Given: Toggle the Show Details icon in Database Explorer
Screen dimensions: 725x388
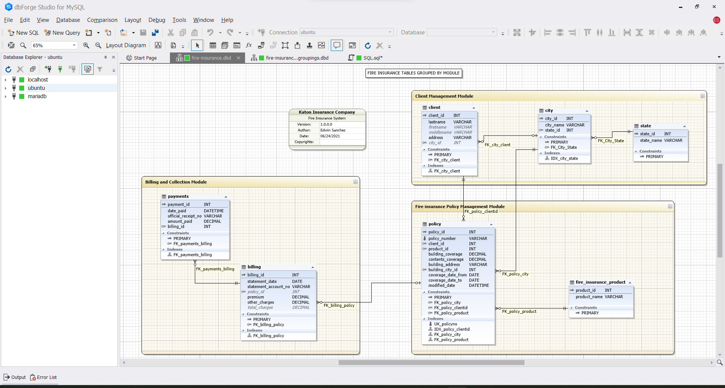Looking at the screenshot, I should click(88, 69).
